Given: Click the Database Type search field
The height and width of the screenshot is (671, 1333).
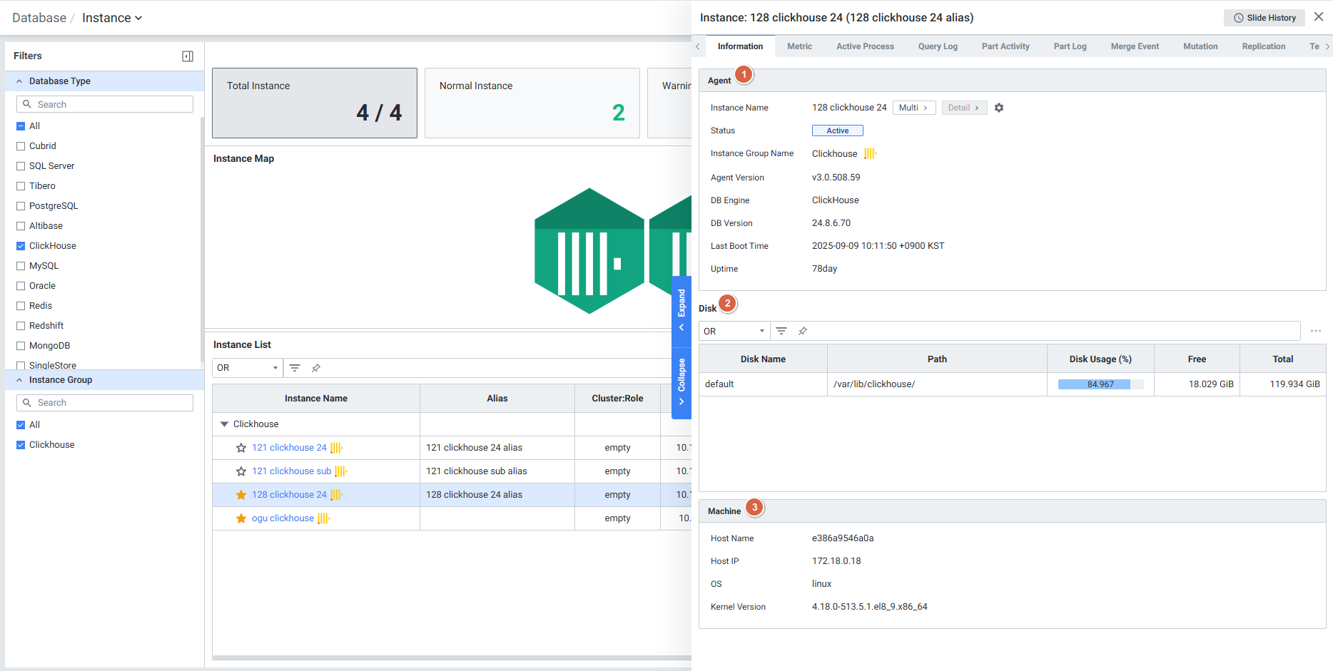Looking at the screenshot, I should tap(105, 104).
